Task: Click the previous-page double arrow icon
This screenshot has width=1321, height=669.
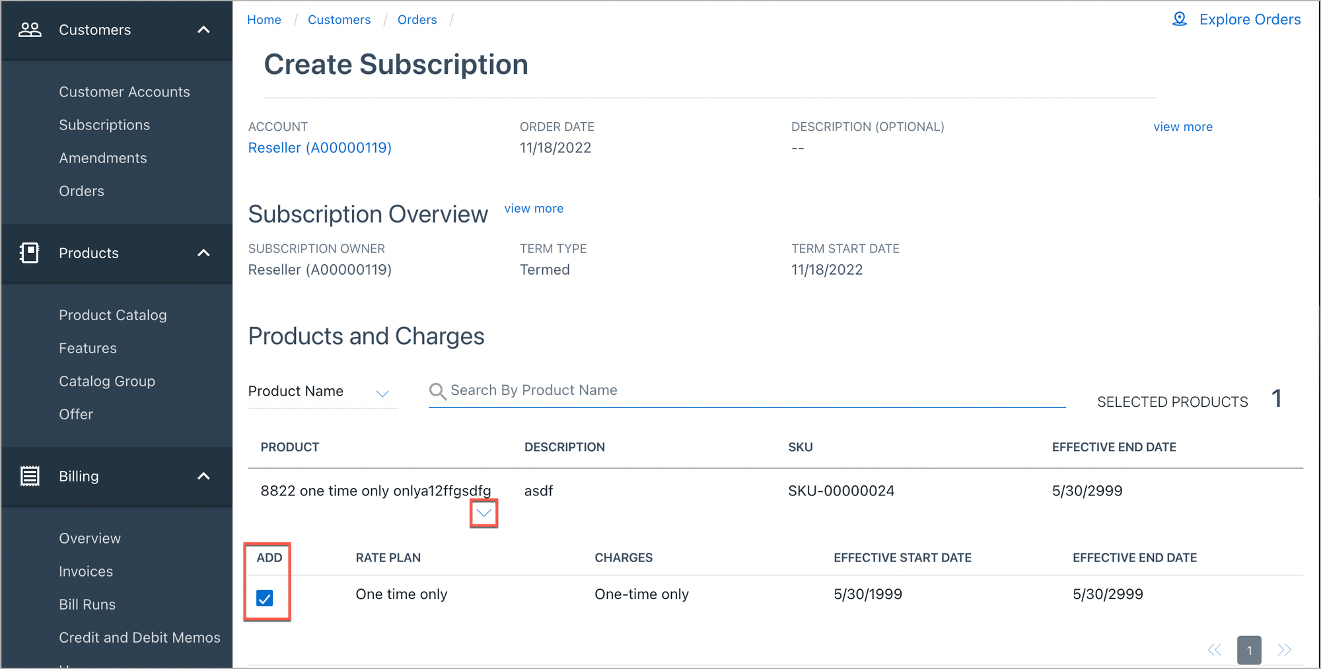Action: point(1214,650)
